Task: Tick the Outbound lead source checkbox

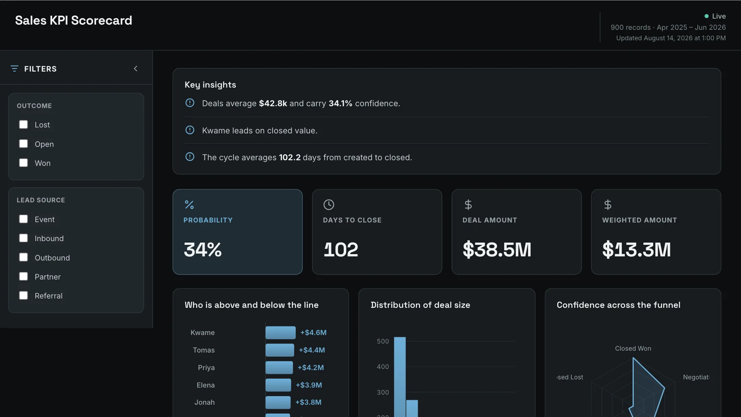Action: (x=23, y=258)
